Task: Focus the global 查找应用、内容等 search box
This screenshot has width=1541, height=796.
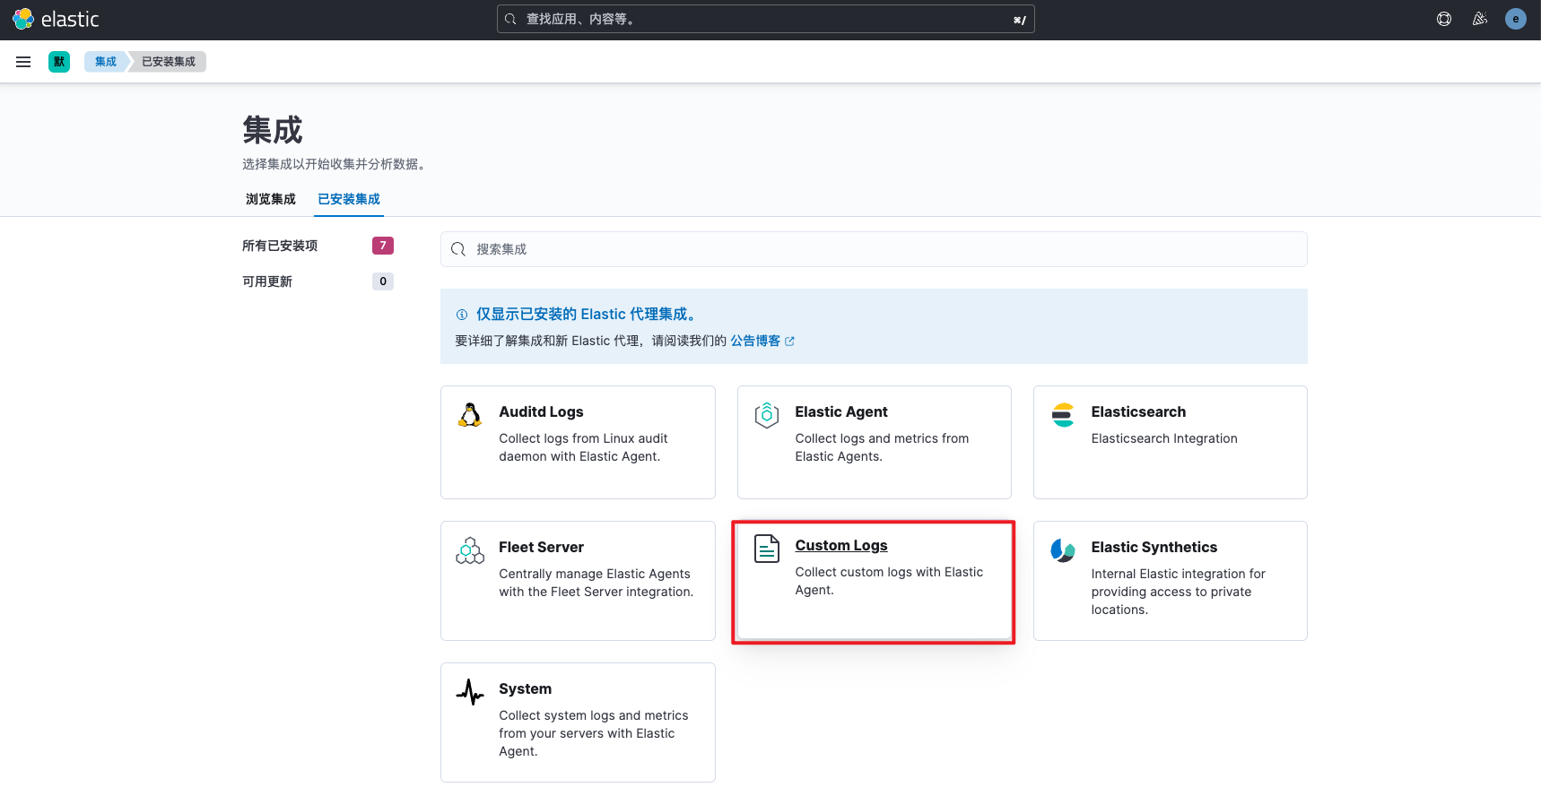Action: [766, 19]
